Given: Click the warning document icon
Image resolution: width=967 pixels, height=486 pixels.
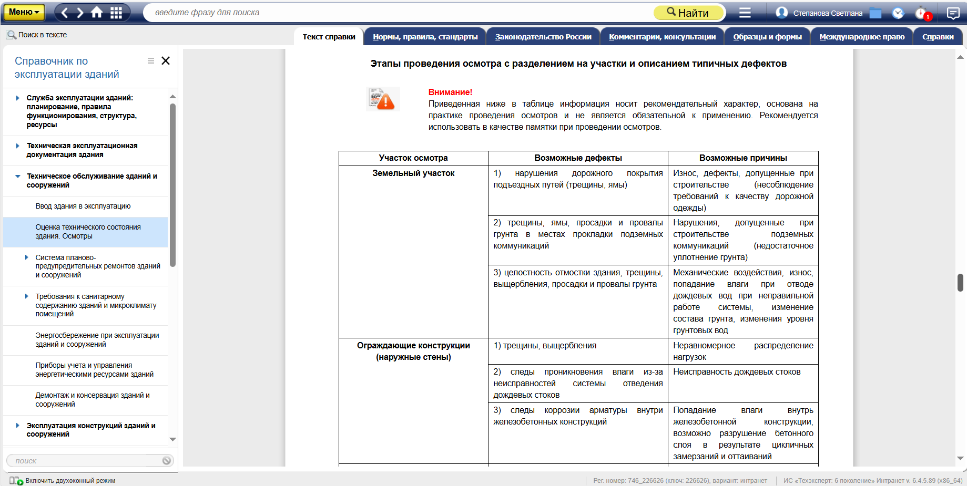Looking at the screenshot, I should [x=383, y=99].
